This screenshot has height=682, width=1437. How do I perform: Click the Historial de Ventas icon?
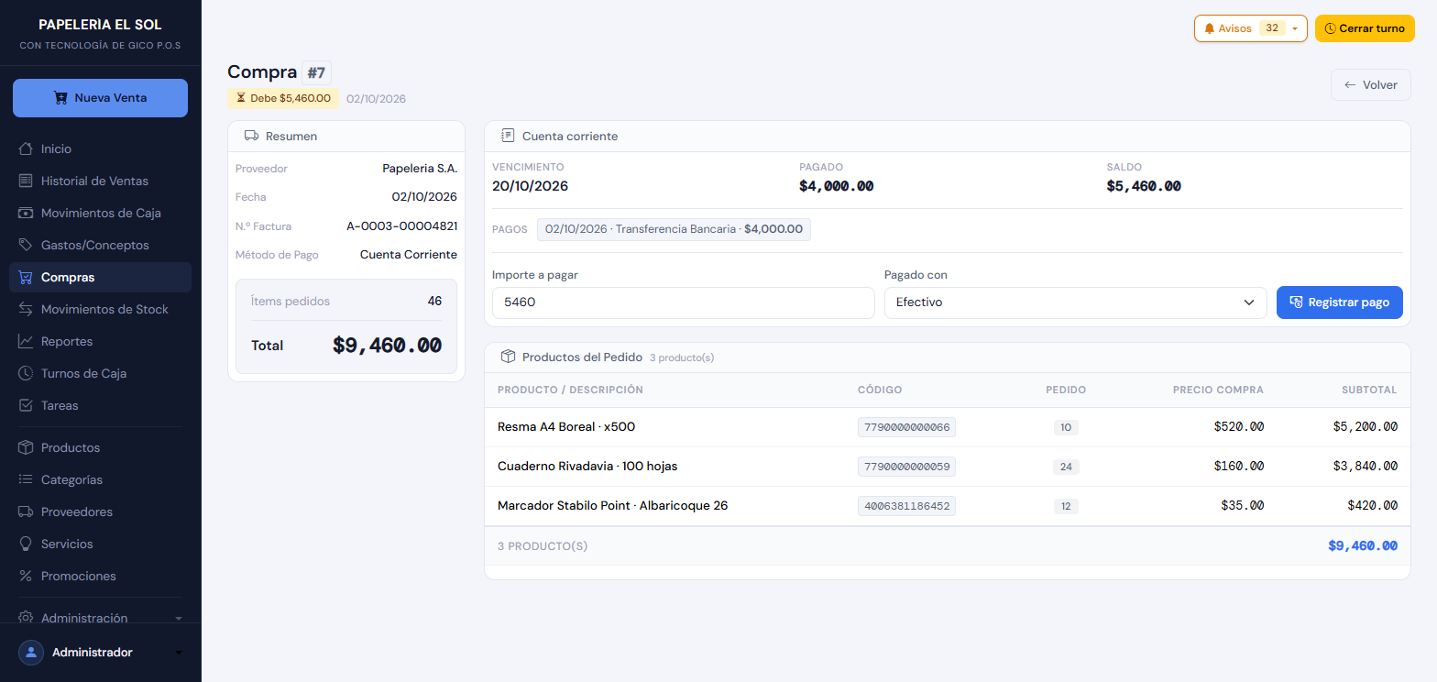[26, 181]
